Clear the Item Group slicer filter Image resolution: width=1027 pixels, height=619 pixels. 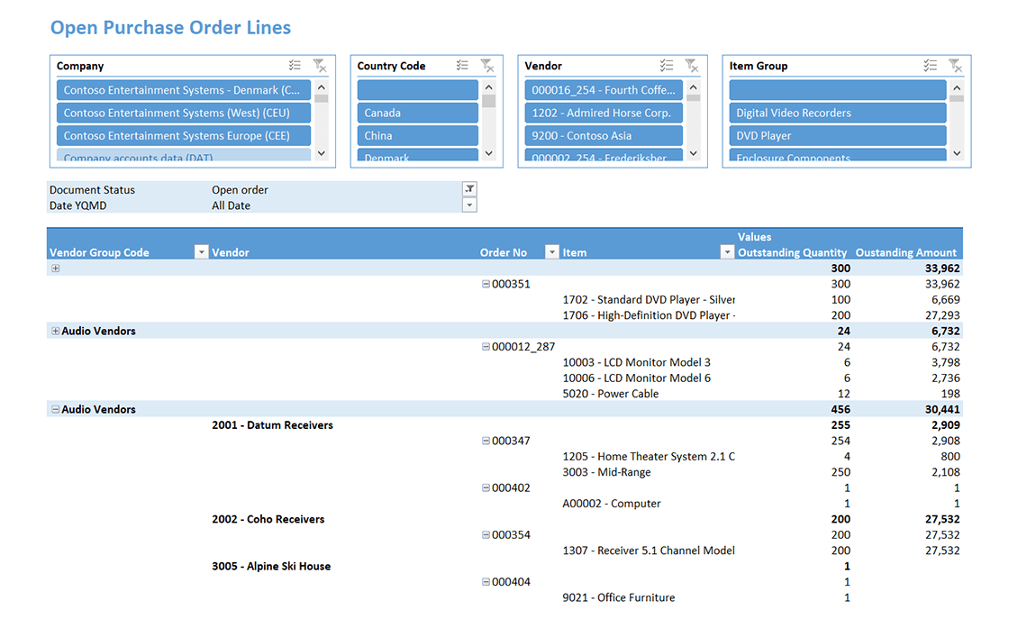tap(956, 66)
